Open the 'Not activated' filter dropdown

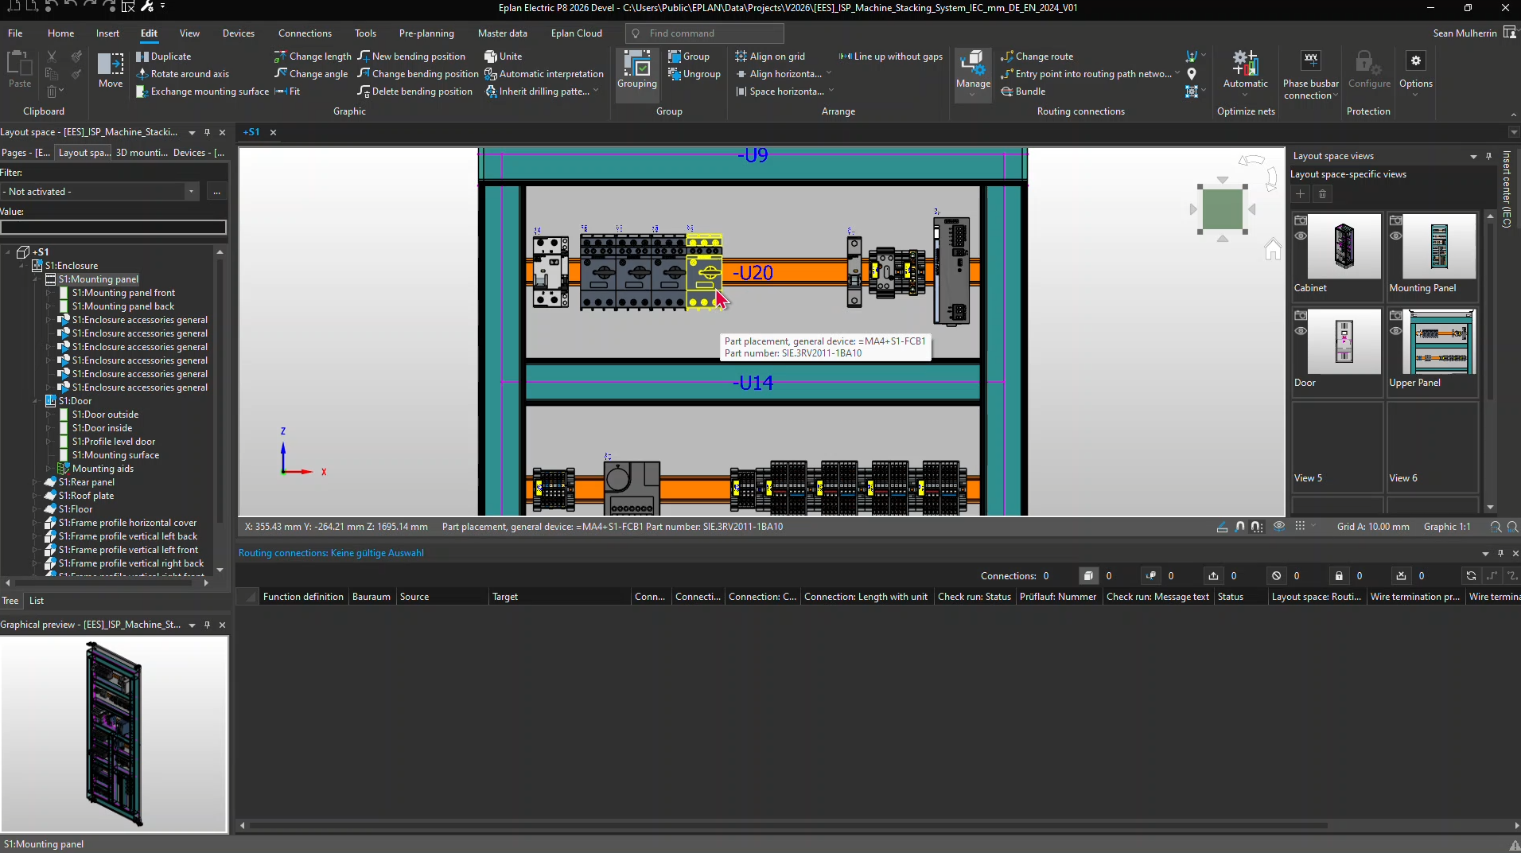[x=191, y=192]
